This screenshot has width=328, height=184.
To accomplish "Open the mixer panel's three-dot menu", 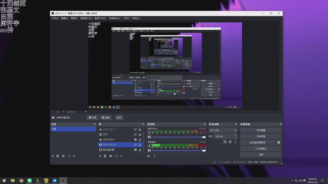I will [x=155, y=156].
